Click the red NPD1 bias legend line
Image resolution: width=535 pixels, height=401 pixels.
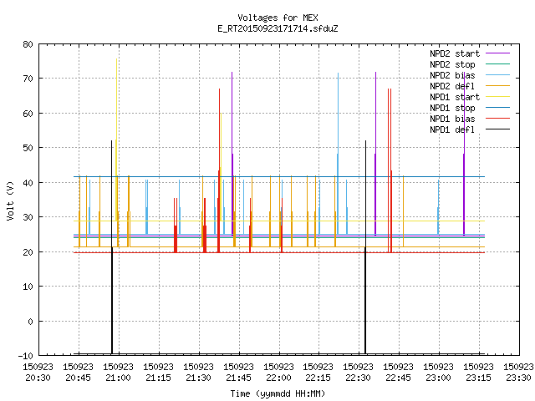tap(497, 119)
